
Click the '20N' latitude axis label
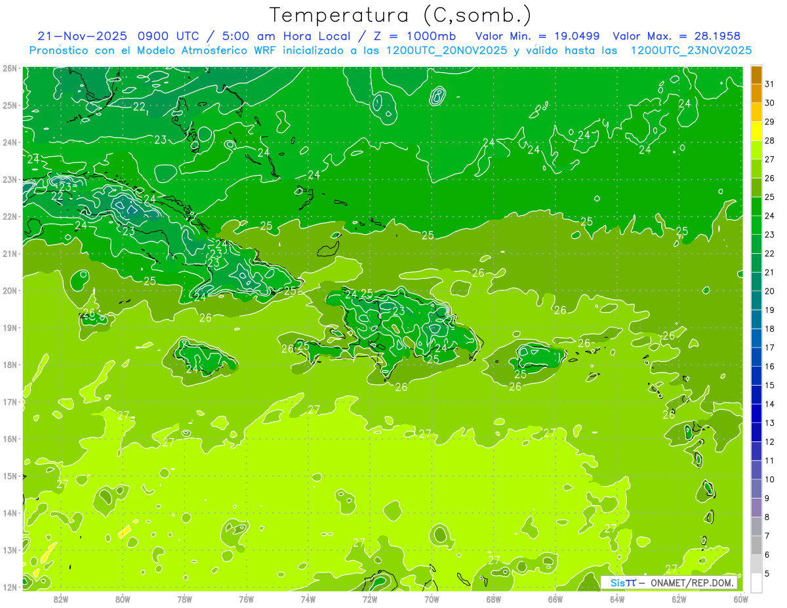[x=10, y=291]
